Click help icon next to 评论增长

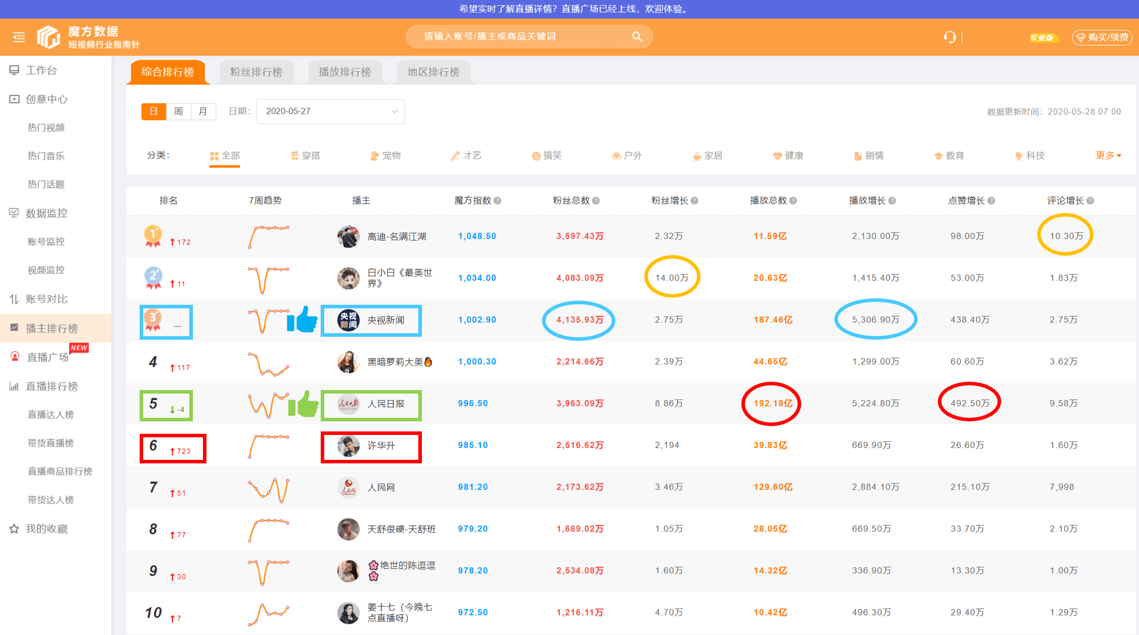[x=1090, y=201]
